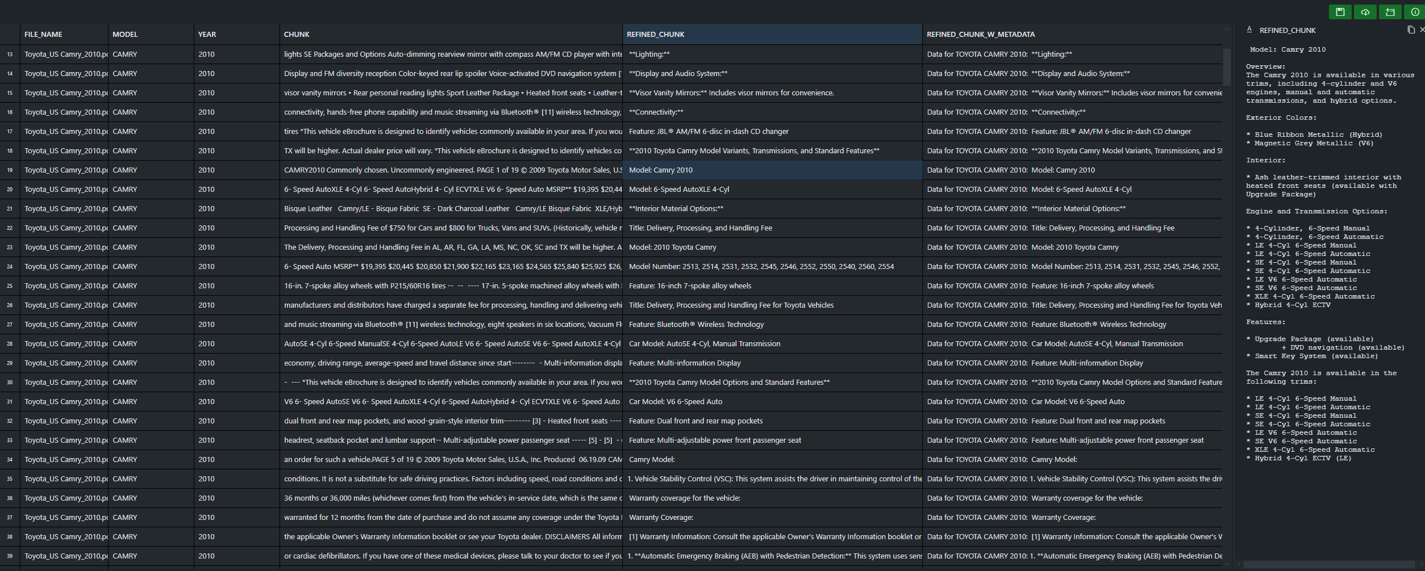Click the table scrollbar up arrow
The image size is (1425, 571).
[1227, 28]
